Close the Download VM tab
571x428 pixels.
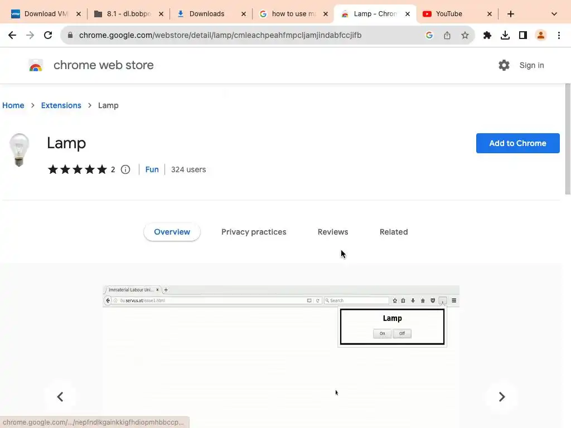(79, 14)
